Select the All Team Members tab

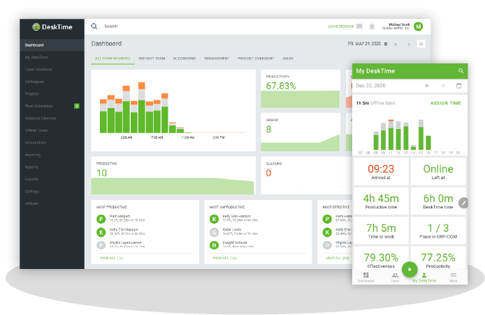(x=113, y=59)
